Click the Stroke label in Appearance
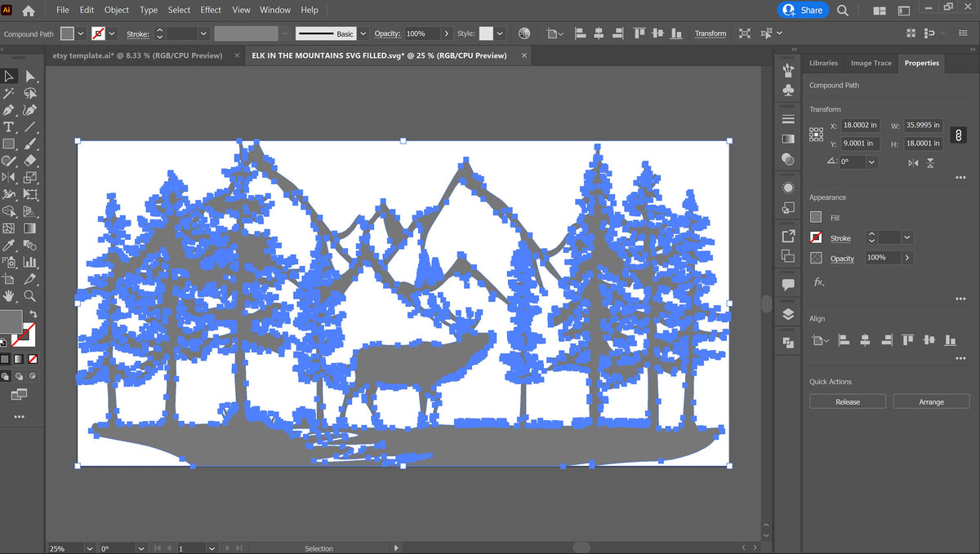980x554 pixels. [x=840, y=238]
